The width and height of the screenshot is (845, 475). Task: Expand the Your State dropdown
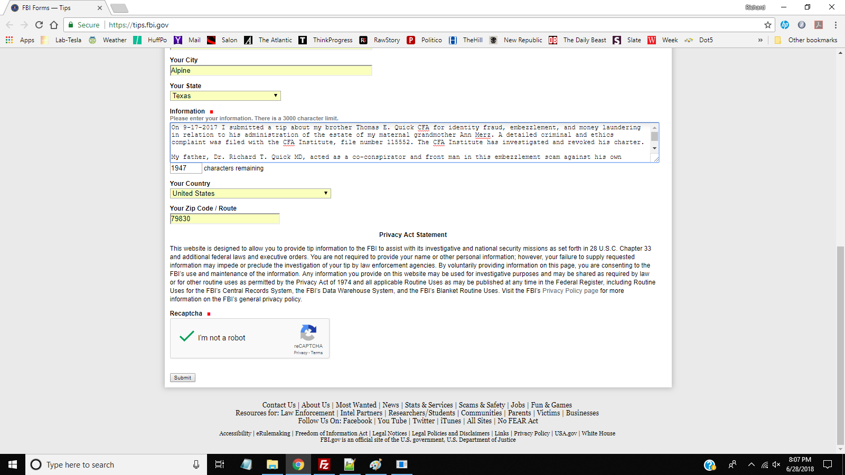click(x=226, y=96)
